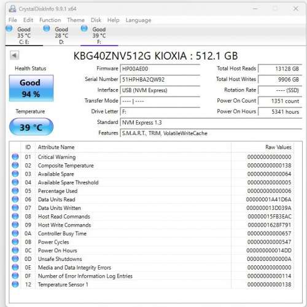Click the Power On Hours value 5341 hours

pyautogui.click(x=280, y=112)
